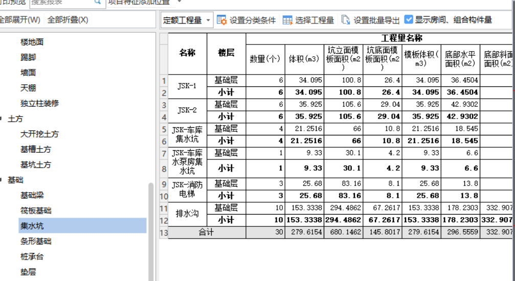The image size is (515, 281).
Task: Click the 坑底面模板面积 column header
Action: (383, 59)
